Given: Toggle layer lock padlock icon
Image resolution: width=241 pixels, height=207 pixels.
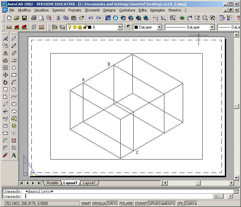Looking at the screenshot, I should tap(85, 27).
